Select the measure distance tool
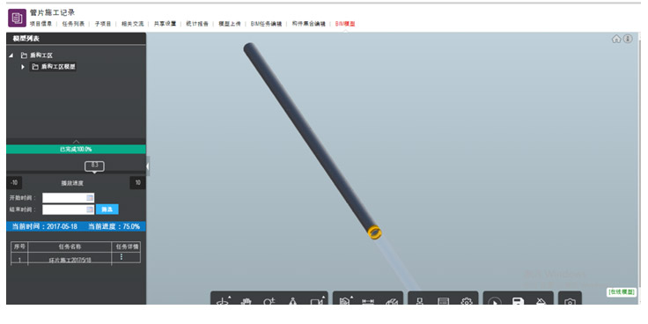The width and height of the screenshot is (648, 324). tap(368, 302)
